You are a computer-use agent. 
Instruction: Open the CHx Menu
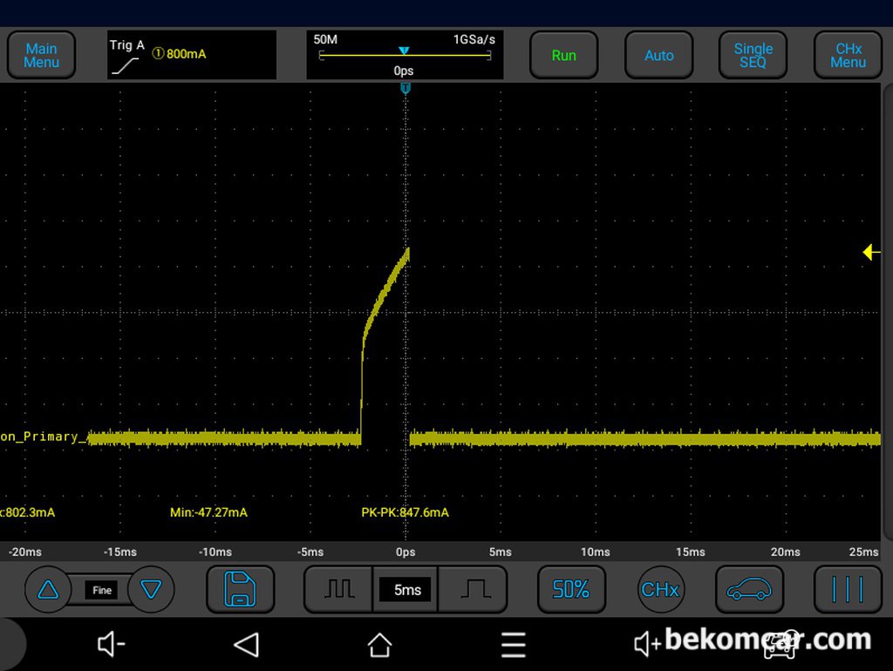[x=848, y=56]
